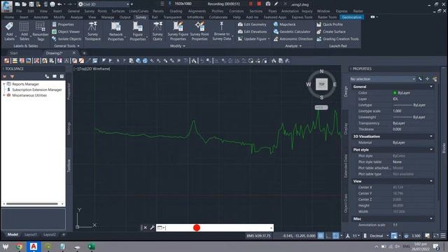Click the Undo arrow in quick access toolbar
Viewport: 448px width, 252px height.
(59, 4)
